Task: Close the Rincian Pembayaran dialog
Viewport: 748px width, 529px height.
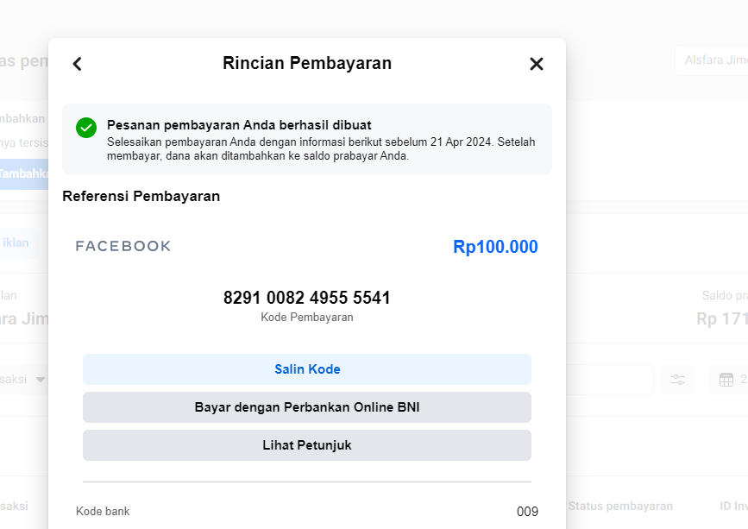Action: [537, 64]
